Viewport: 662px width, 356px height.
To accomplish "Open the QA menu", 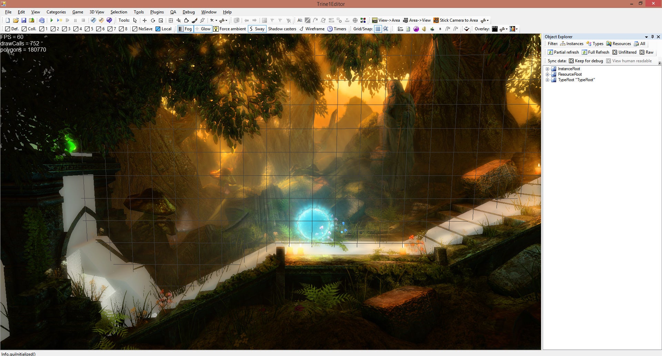I will click(x=173, y=12).
